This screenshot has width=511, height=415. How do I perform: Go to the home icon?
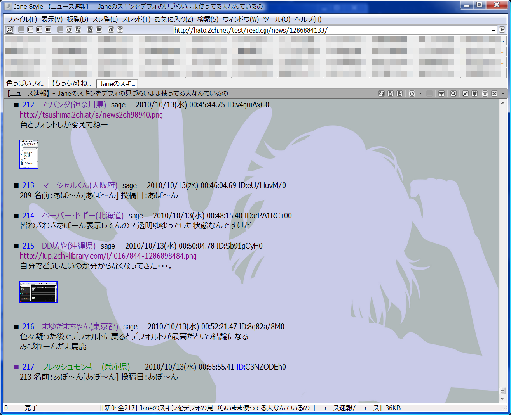pyautogui.click(x=111, y=29)
